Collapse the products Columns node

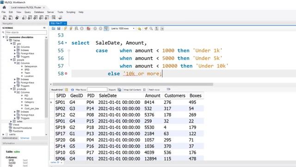15,92
